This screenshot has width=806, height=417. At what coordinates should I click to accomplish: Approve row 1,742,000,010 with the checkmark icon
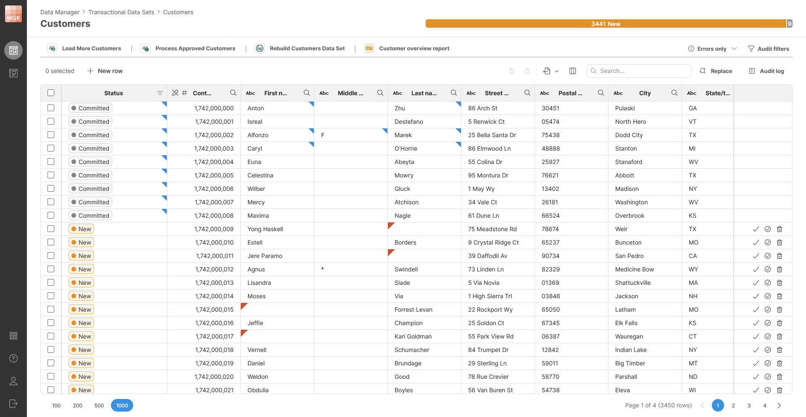tap(756, 242)
